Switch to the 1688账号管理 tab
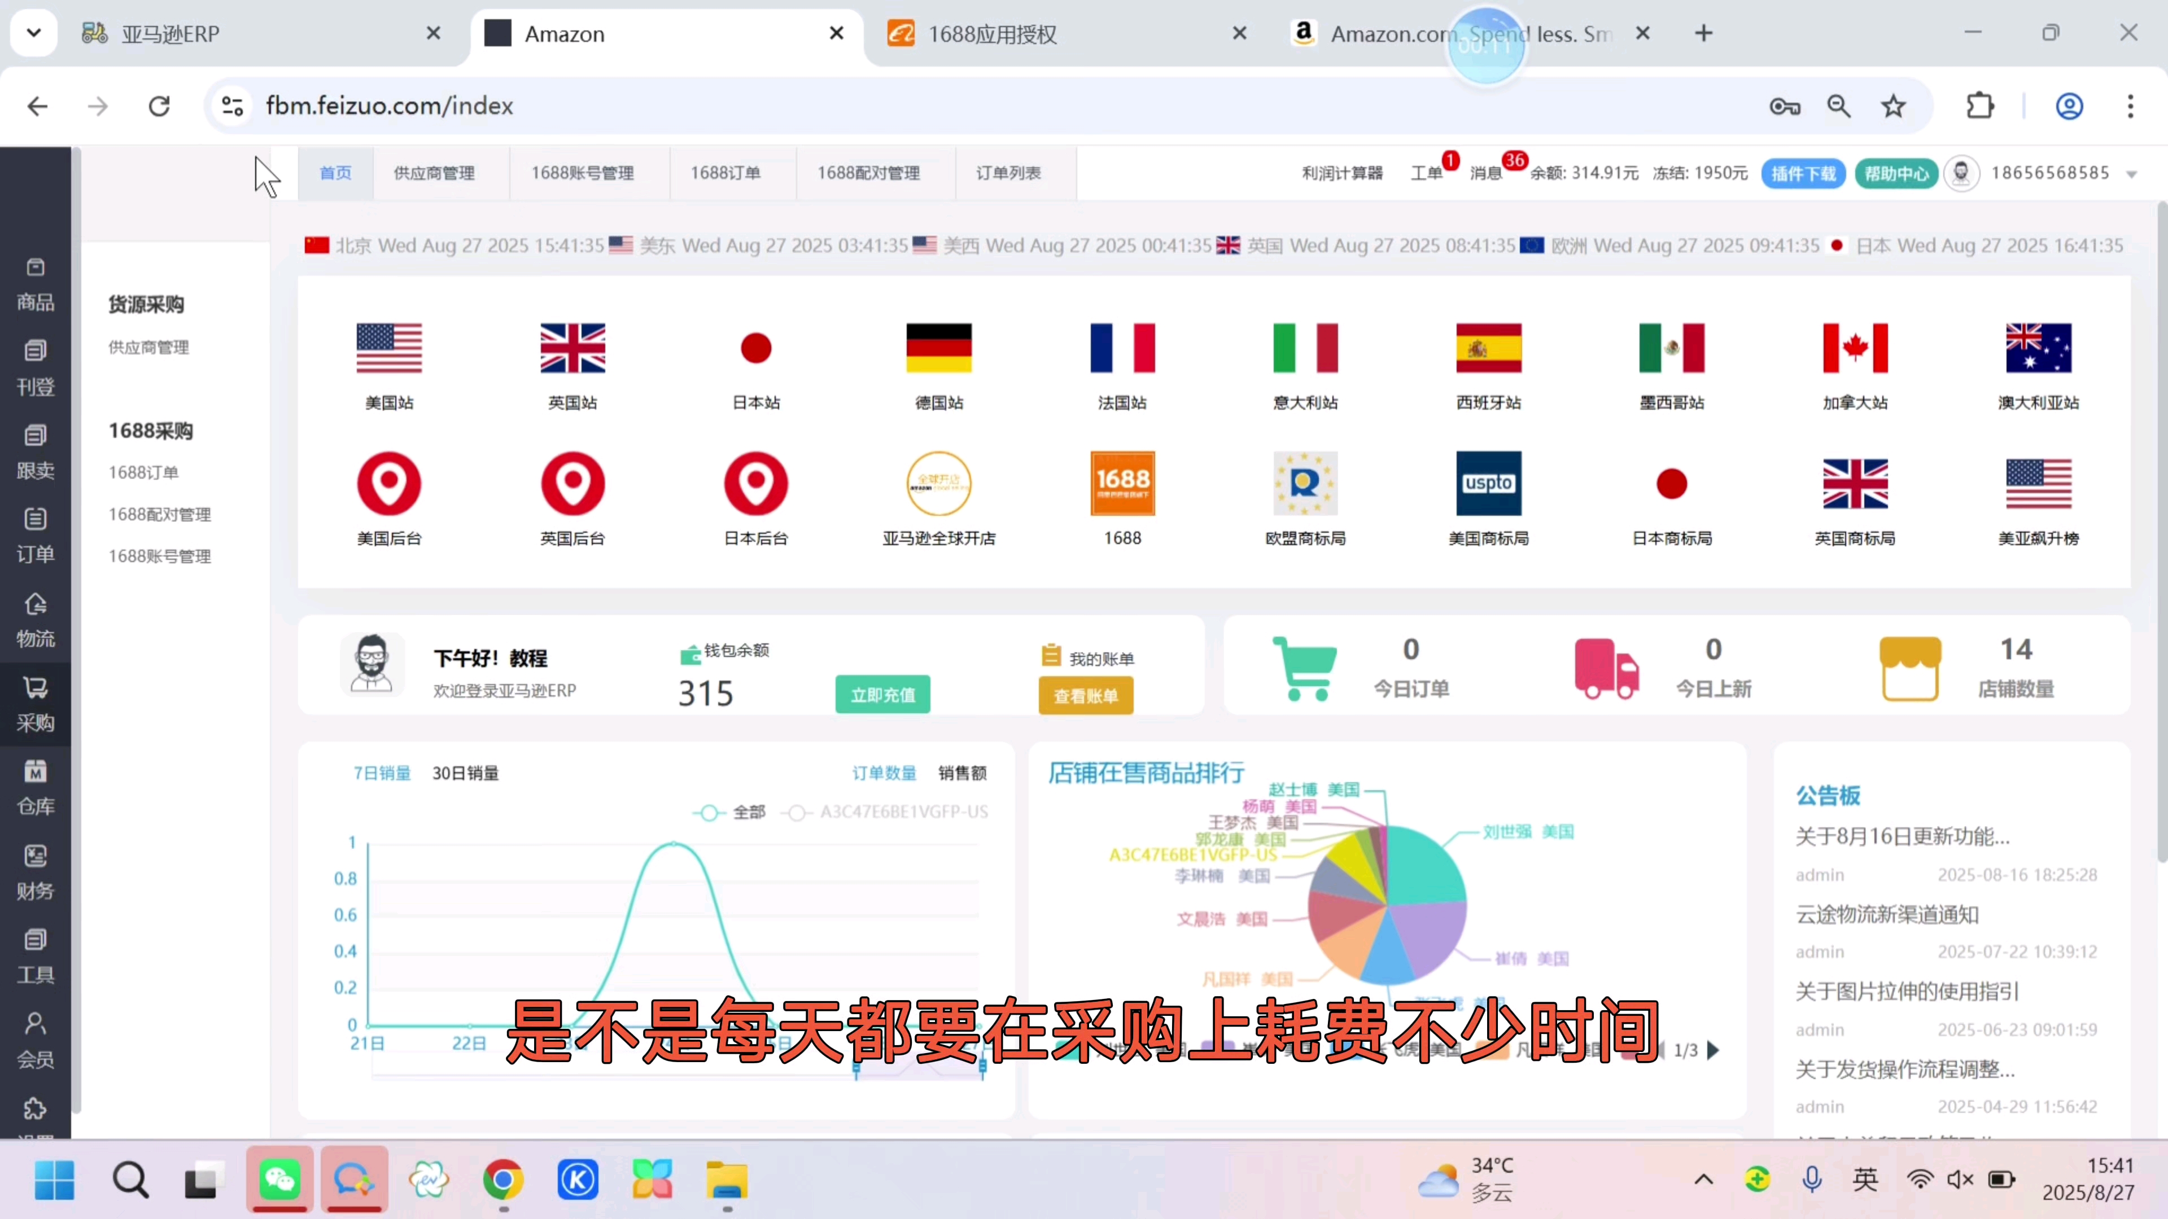 point(583,173)
